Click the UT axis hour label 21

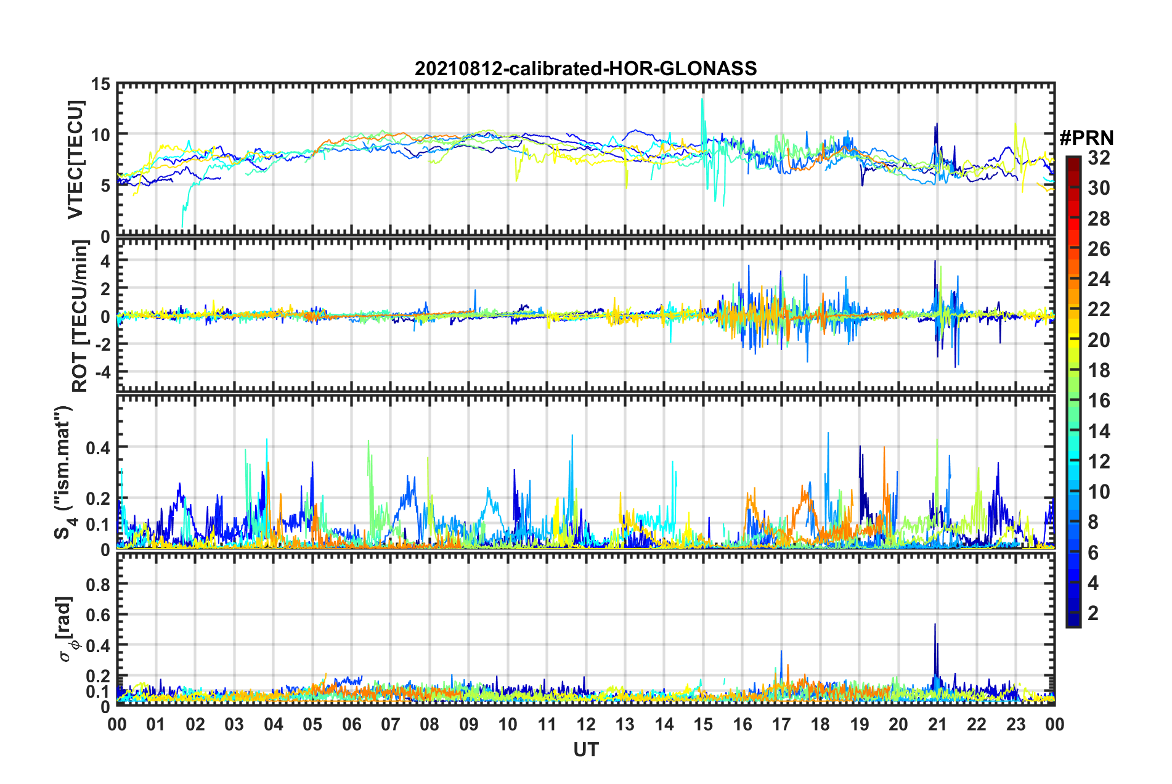point(937,724)
